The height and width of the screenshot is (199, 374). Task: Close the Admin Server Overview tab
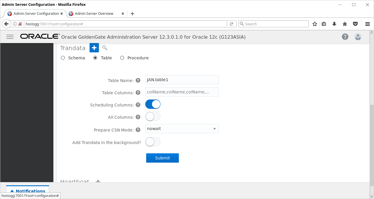click(x=123, y=14)
